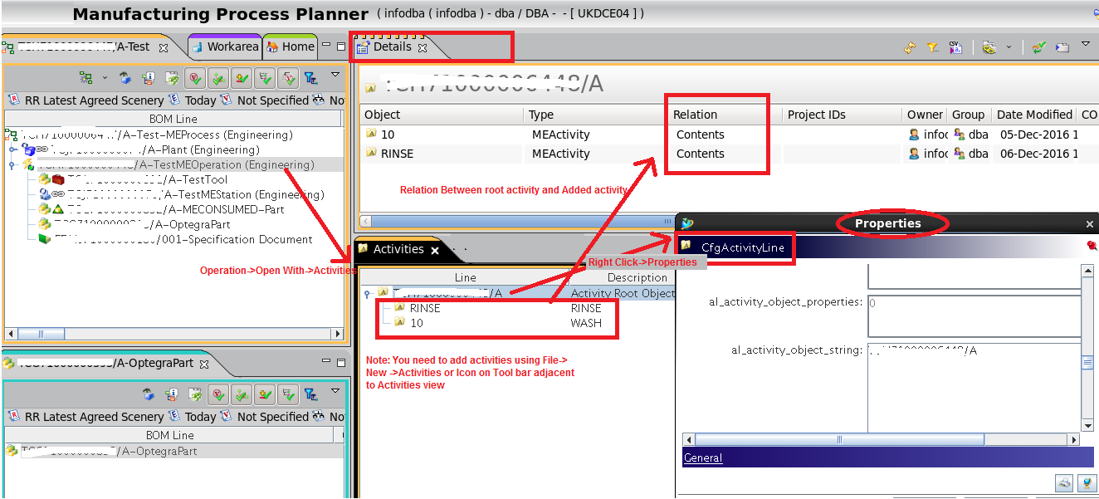The width and height of the screenshot is (1099, 499).
Task: Toggle the red variant rule check button
Action: point(194,77)
